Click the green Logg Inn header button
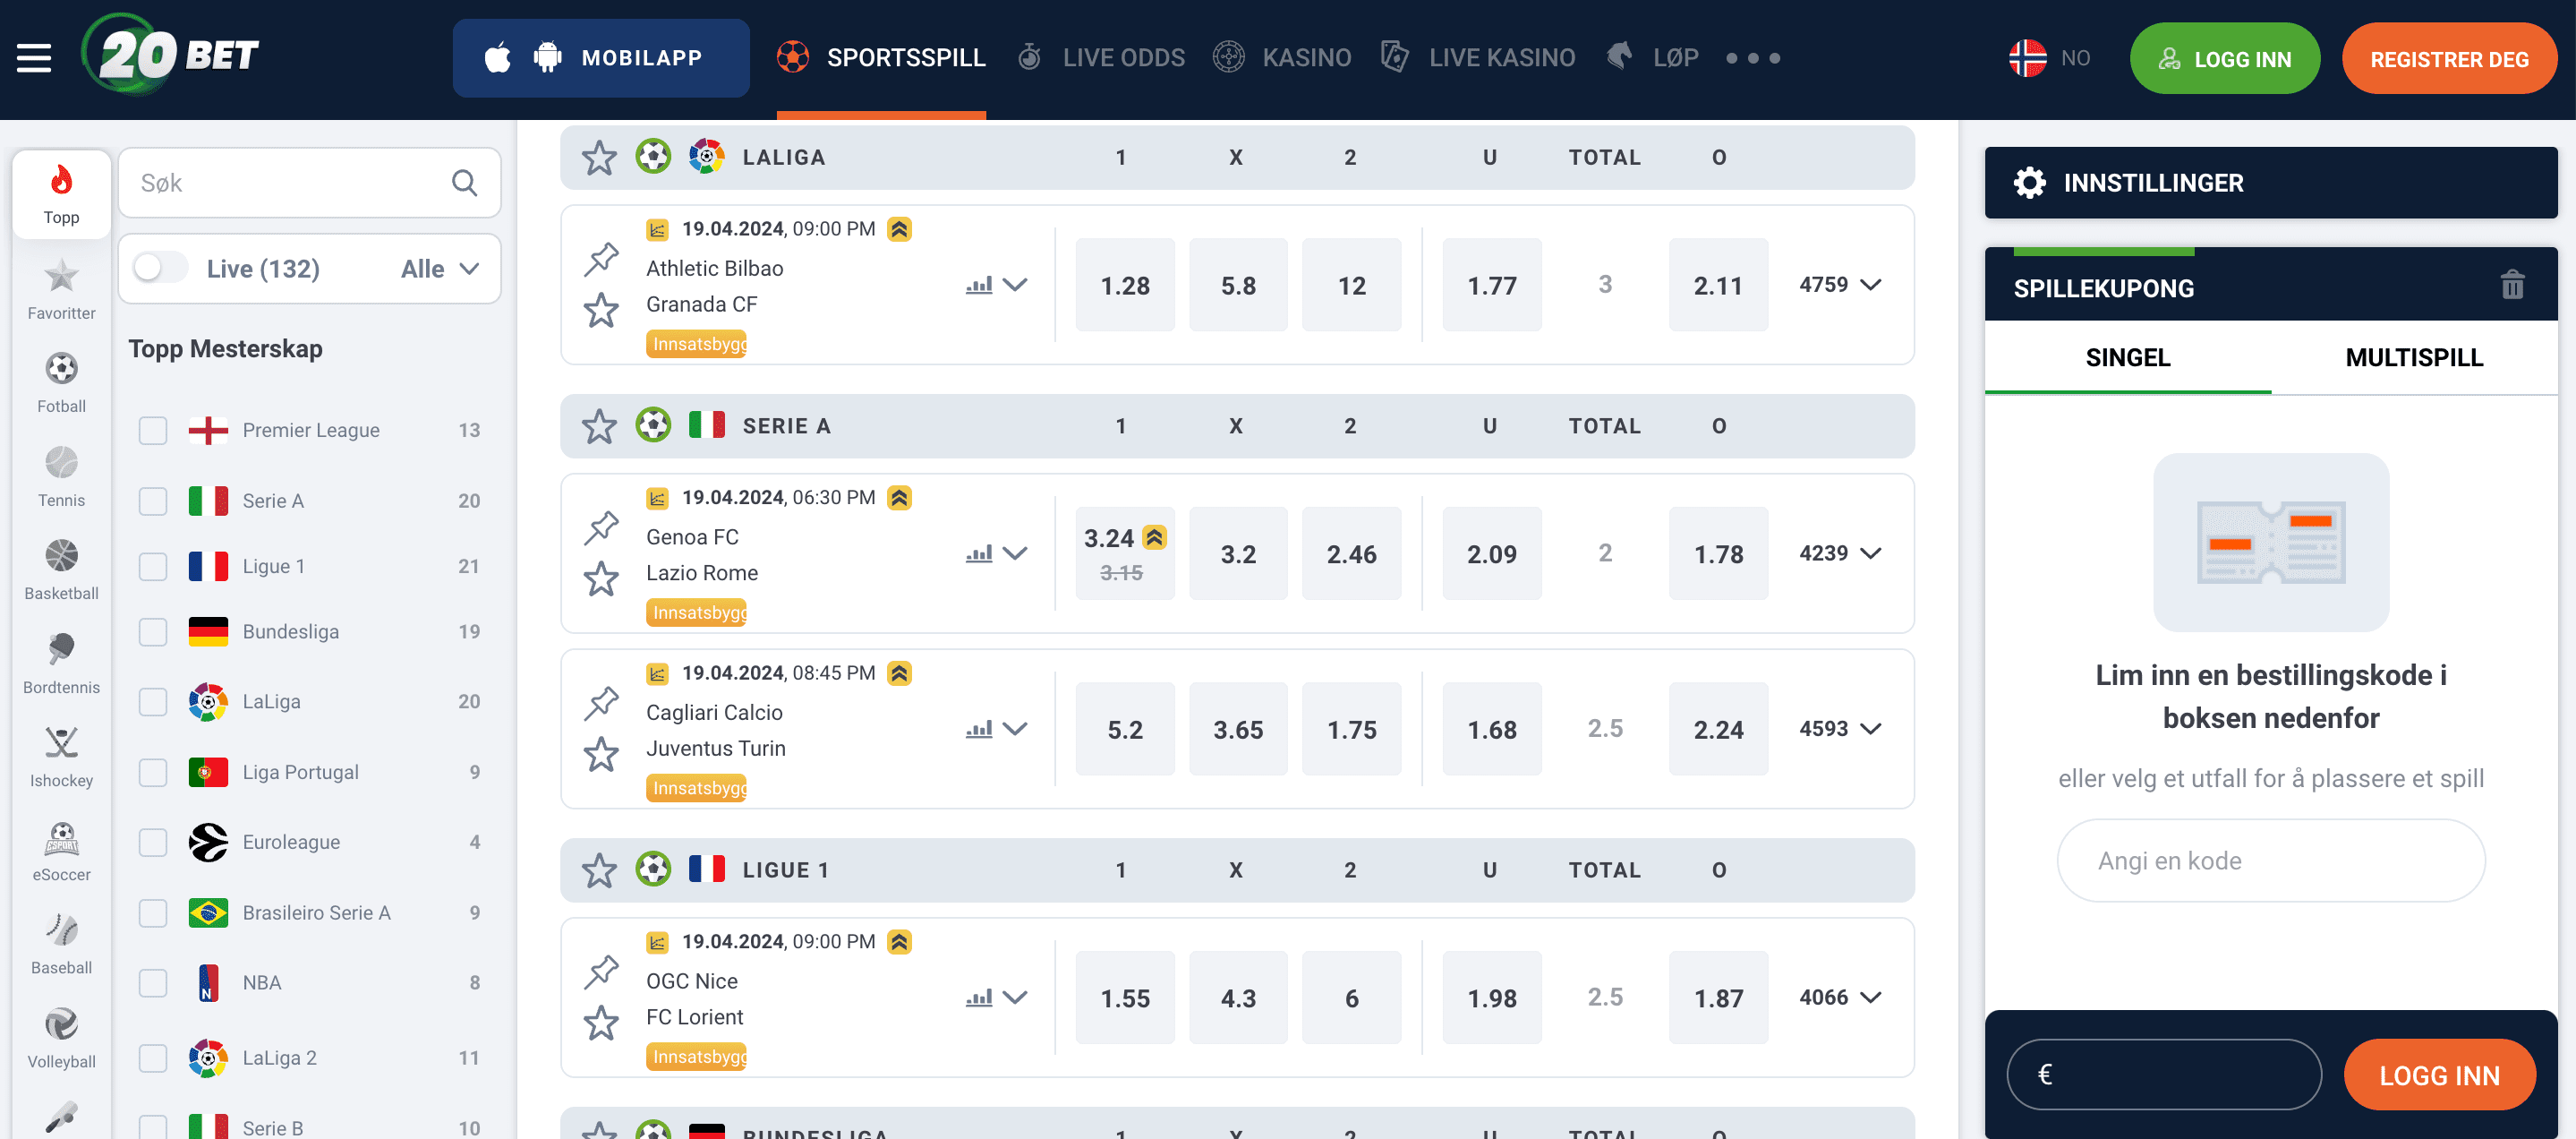 [2224, 59]
